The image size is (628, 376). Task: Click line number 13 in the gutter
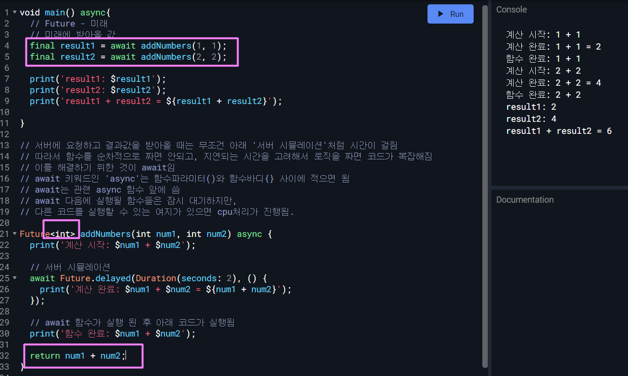5,145
